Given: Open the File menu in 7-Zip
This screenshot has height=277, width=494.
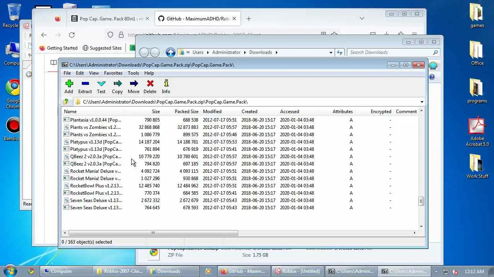Looking at the screenshot, I should (67, 73).
